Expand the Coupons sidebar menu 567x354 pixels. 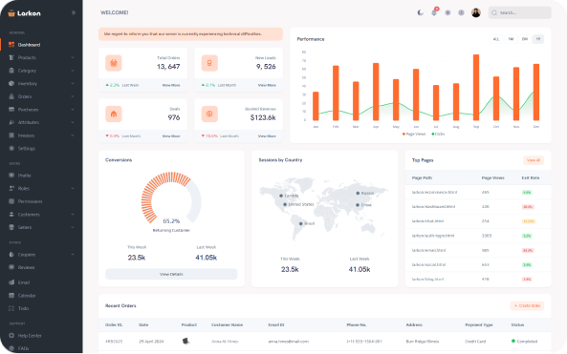[x=41, y=255]
